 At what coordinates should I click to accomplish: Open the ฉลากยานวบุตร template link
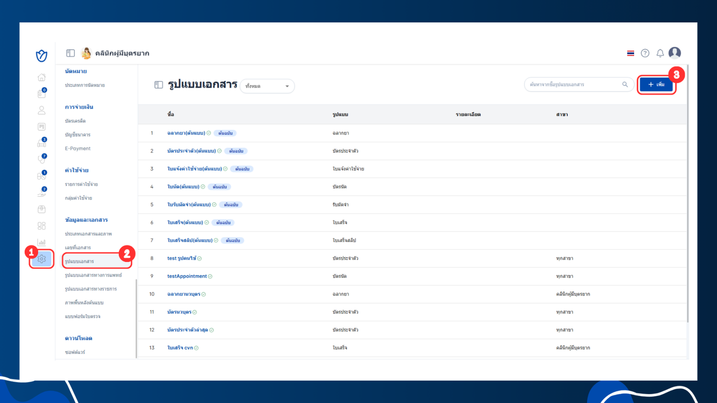[184, 294]
